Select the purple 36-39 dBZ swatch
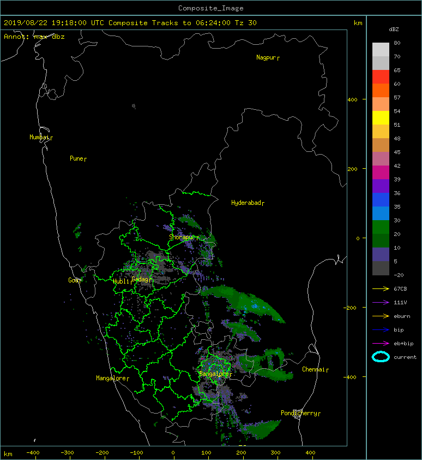The height and width of the screenshot is (460, 422). point(381,186)
